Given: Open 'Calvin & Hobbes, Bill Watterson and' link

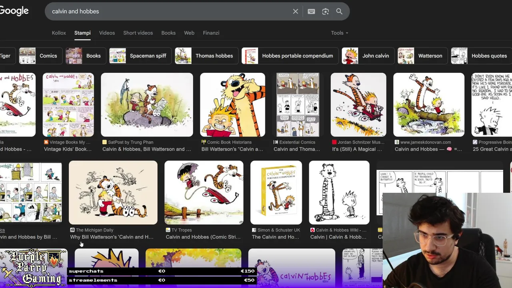Looking at the screenshot, I should pyautogui.click(x=146, y=149).
